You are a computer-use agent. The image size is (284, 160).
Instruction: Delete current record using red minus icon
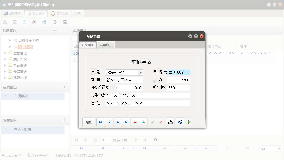(x=135, y=122)
